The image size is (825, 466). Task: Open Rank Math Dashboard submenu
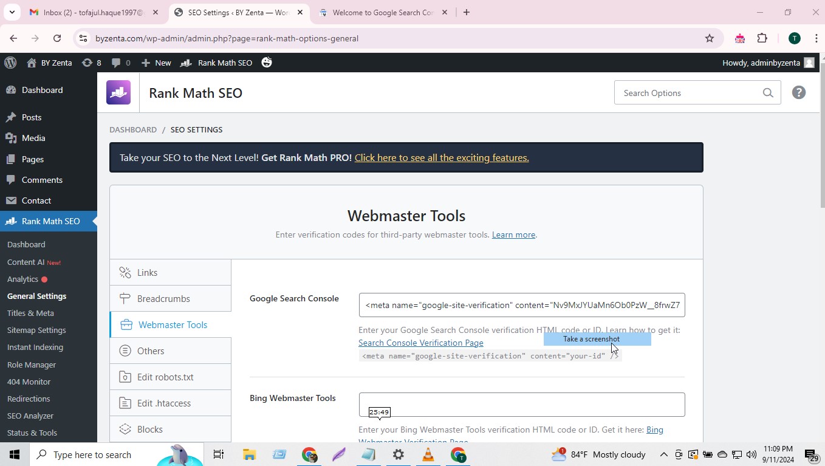point(26,244)
